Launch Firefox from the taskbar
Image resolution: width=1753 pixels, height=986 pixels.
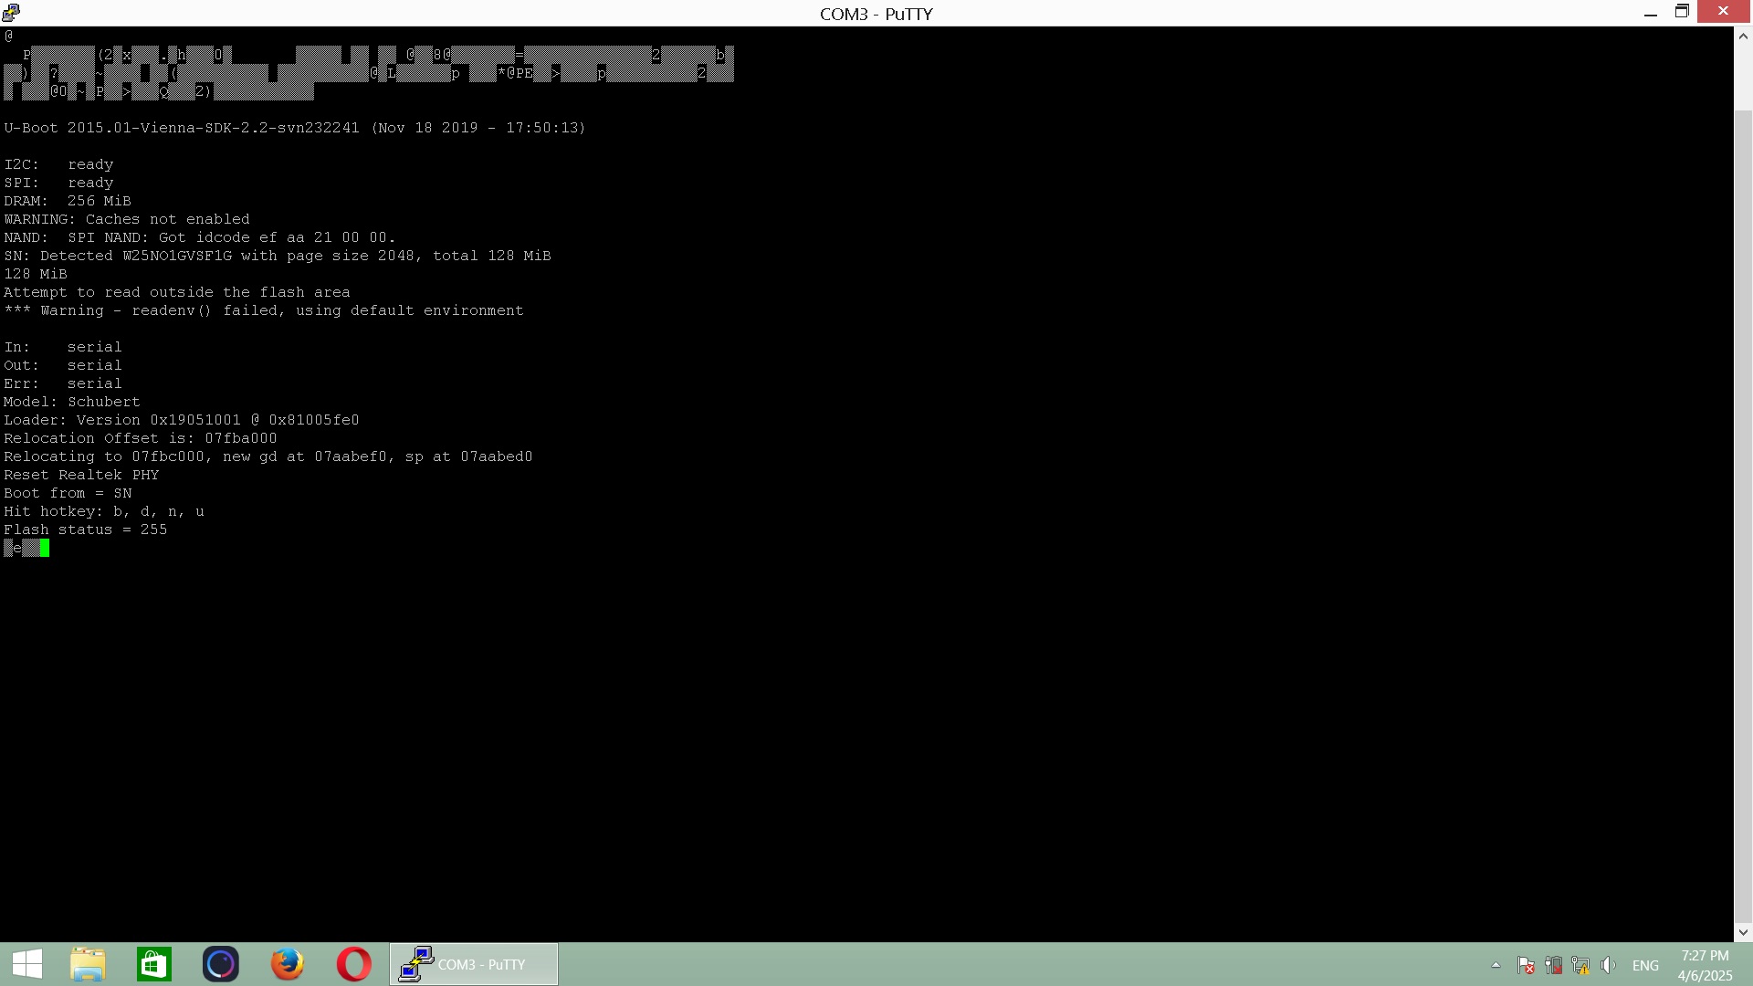[287, 964]
